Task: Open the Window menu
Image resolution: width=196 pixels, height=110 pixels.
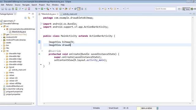Action: pos(55,5)
